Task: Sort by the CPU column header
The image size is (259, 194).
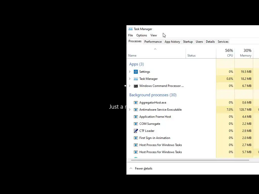Action: (x=225, y=53)
